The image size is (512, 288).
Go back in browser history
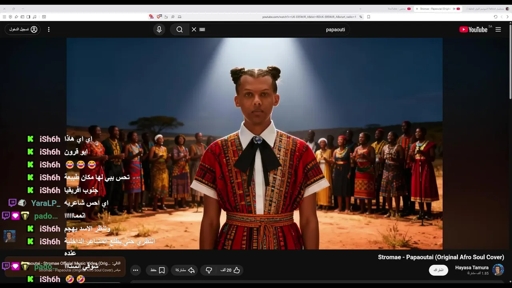click(x=508, y=17)
